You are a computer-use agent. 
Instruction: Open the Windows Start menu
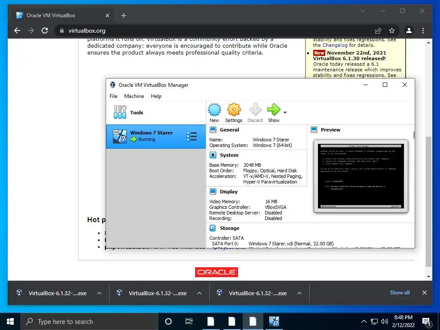coord(10,321)
